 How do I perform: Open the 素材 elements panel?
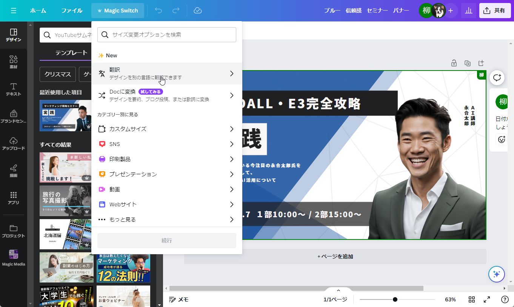[x=14, y=62]
